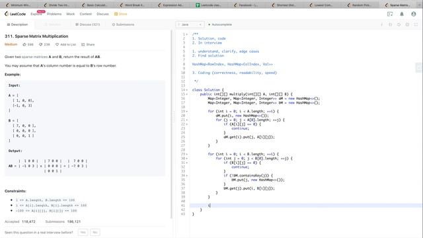Click the vertical panel divider handle
This screenshot has width=423, height=238.
[174, 118]
